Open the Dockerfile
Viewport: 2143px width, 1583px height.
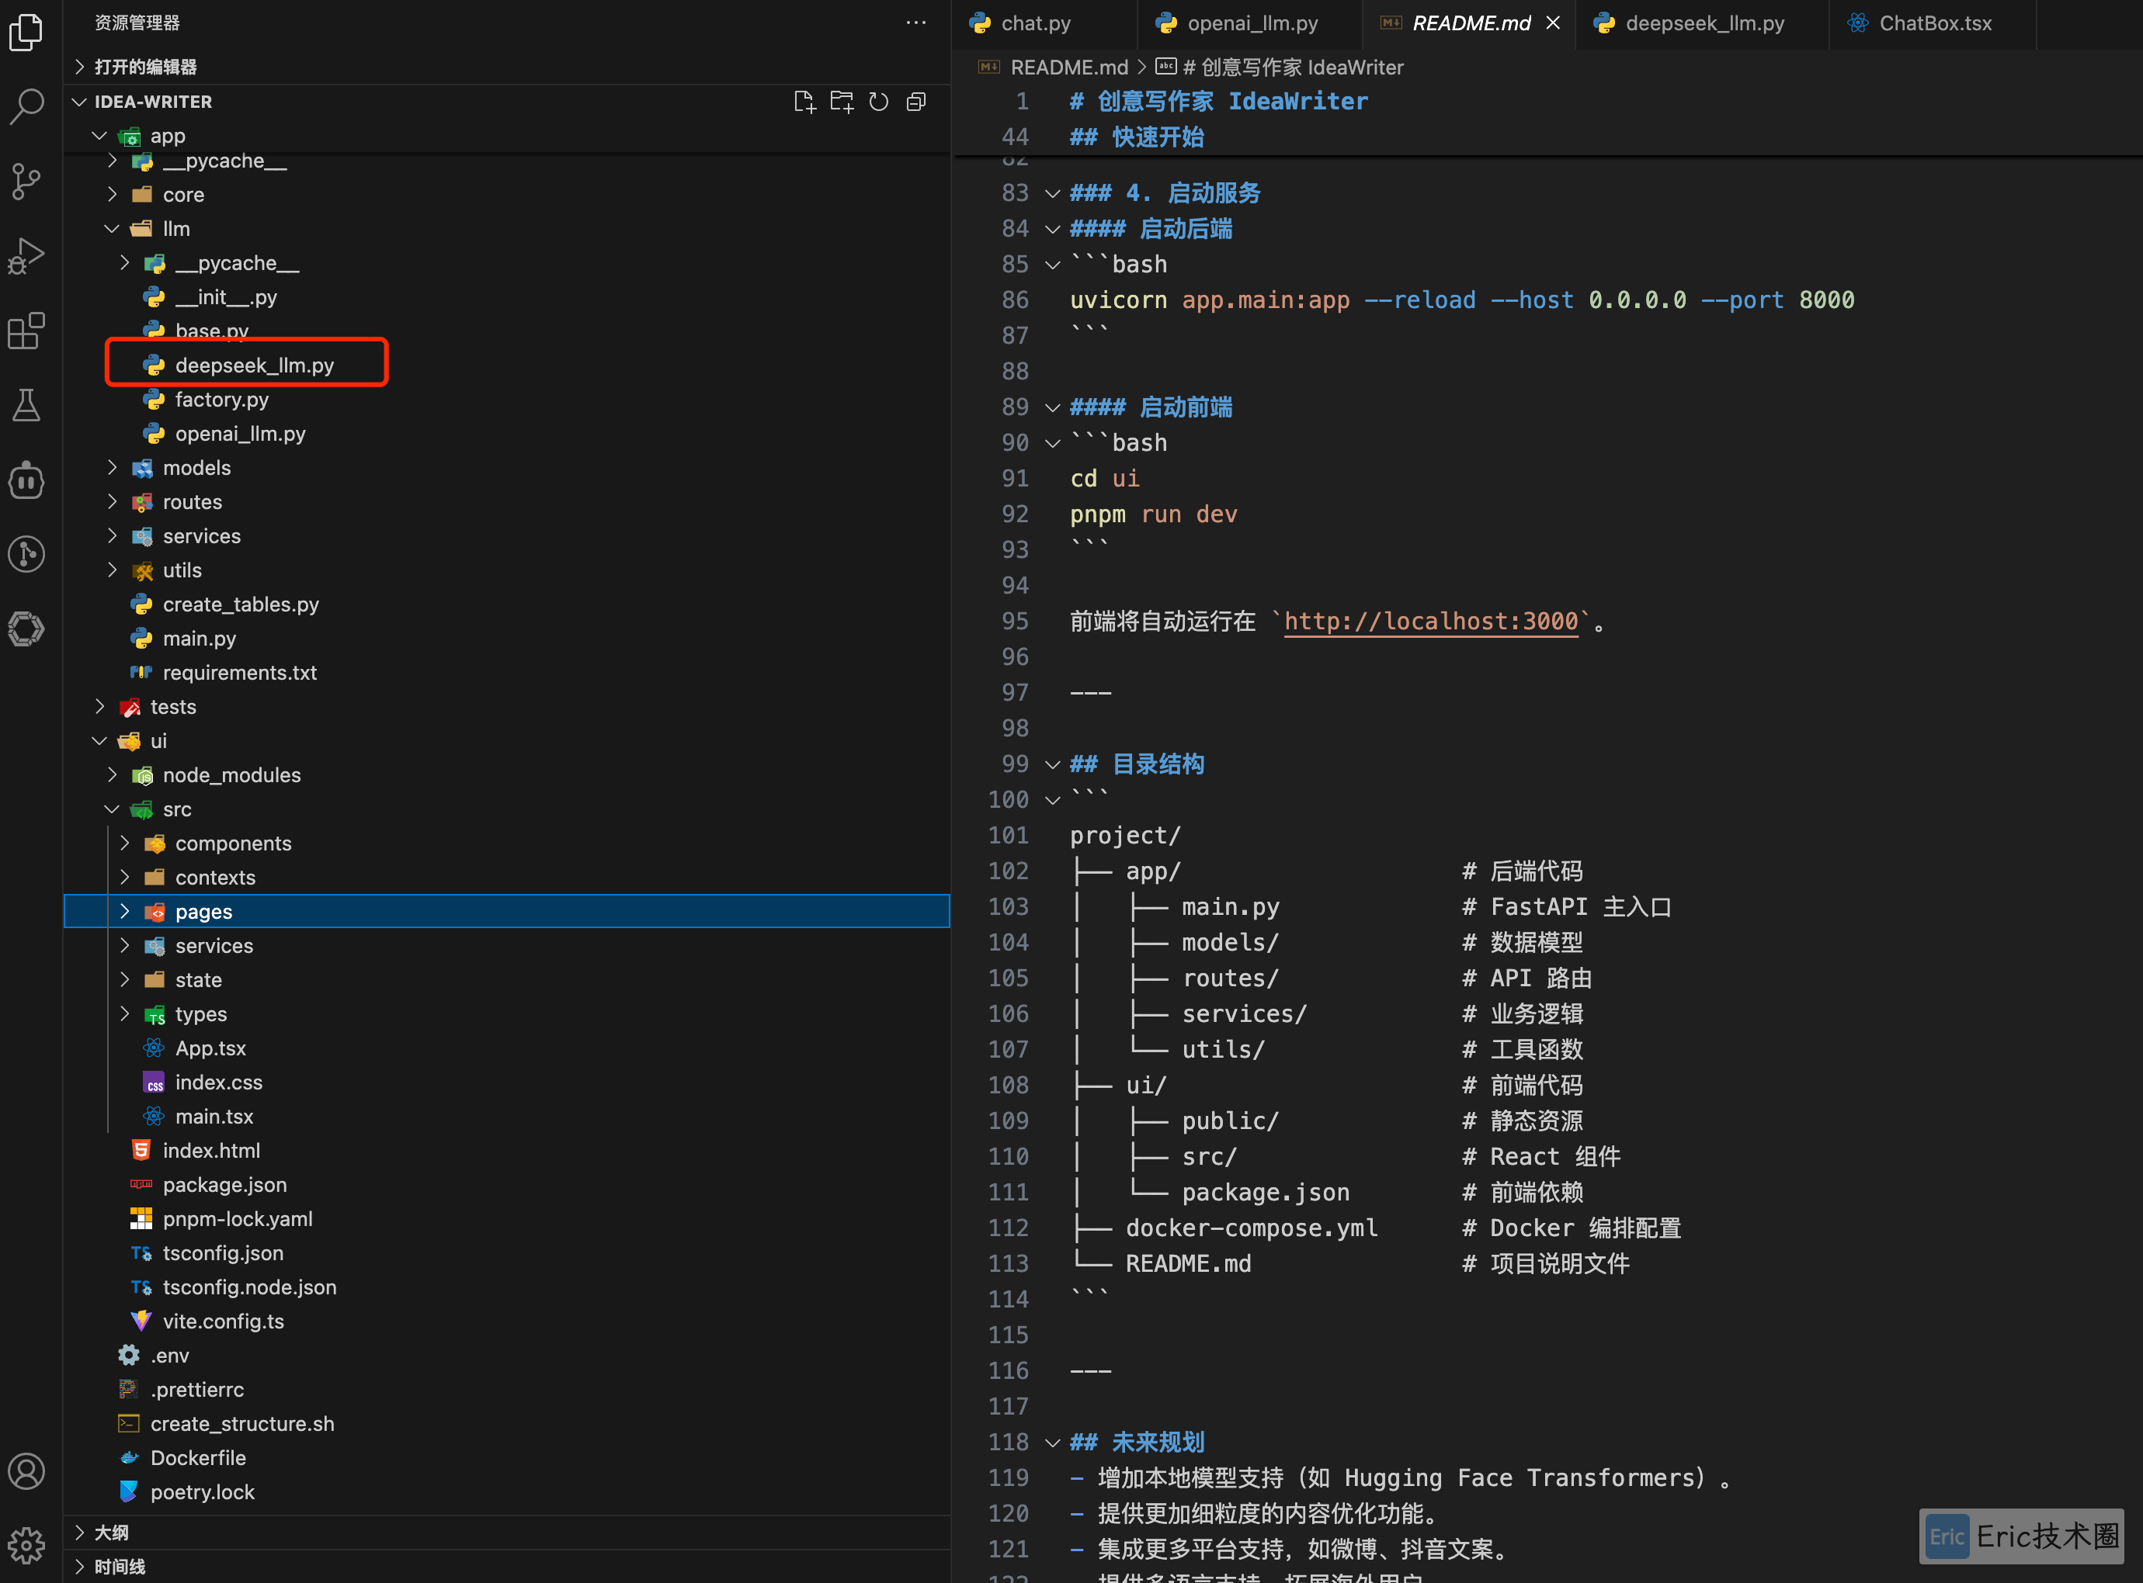(506, 1458)
